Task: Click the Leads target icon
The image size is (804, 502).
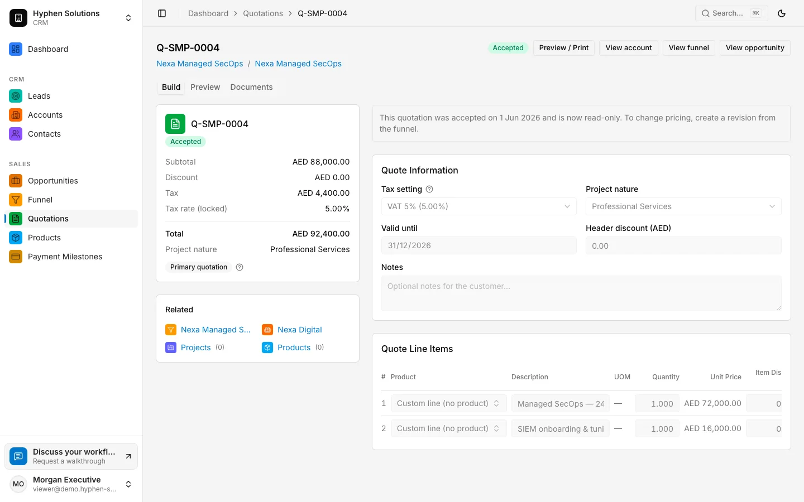Action: point(16,96)
